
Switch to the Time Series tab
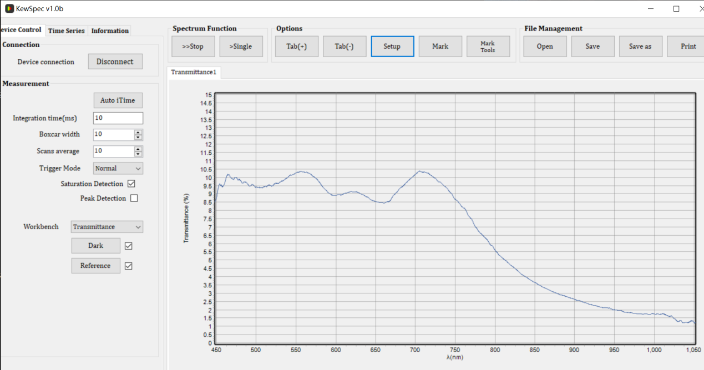coord(66,31)
